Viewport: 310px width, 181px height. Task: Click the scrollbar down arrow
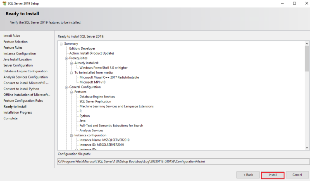coord(307,148)
